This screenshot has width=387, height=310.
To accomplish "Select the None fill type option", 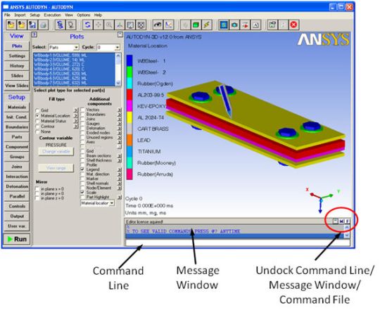I will click(x=37, y=132).
